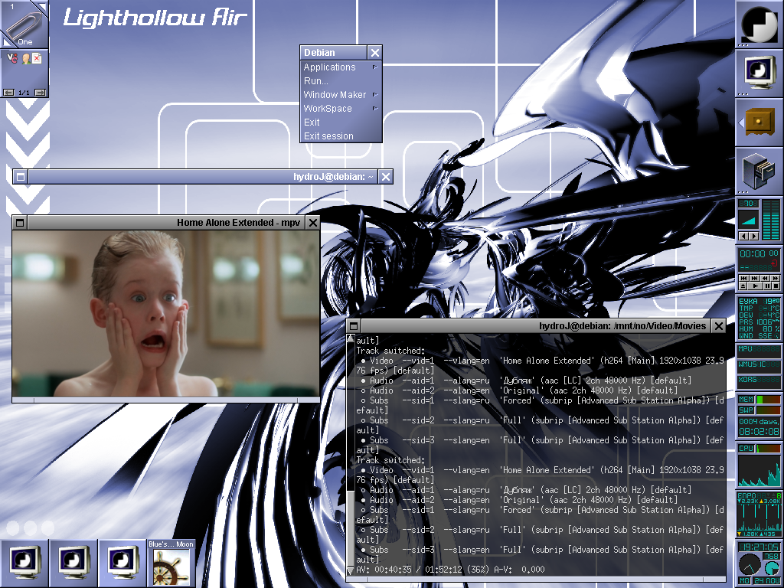The height and width of the screenshot is (588, 784).
Task: Launch the file cabinet dock icon
Action: (759, 170)
